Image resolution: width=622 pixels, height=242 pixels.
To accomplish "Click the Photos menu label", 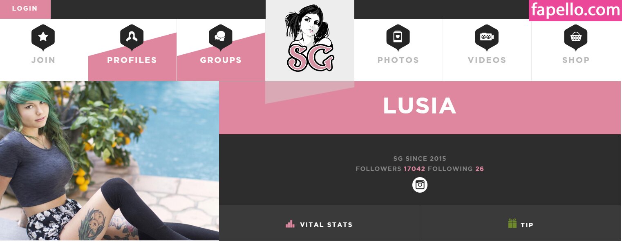I will click(x=398, y=60).
